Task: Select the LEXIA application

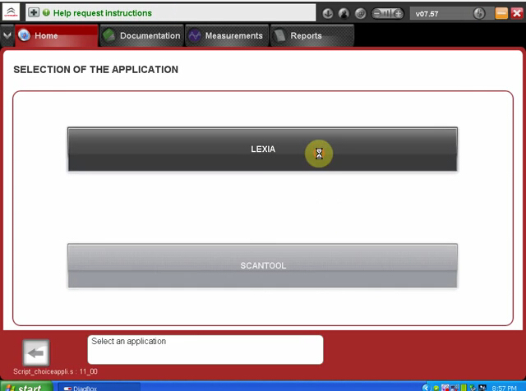Action: point(263,149)
